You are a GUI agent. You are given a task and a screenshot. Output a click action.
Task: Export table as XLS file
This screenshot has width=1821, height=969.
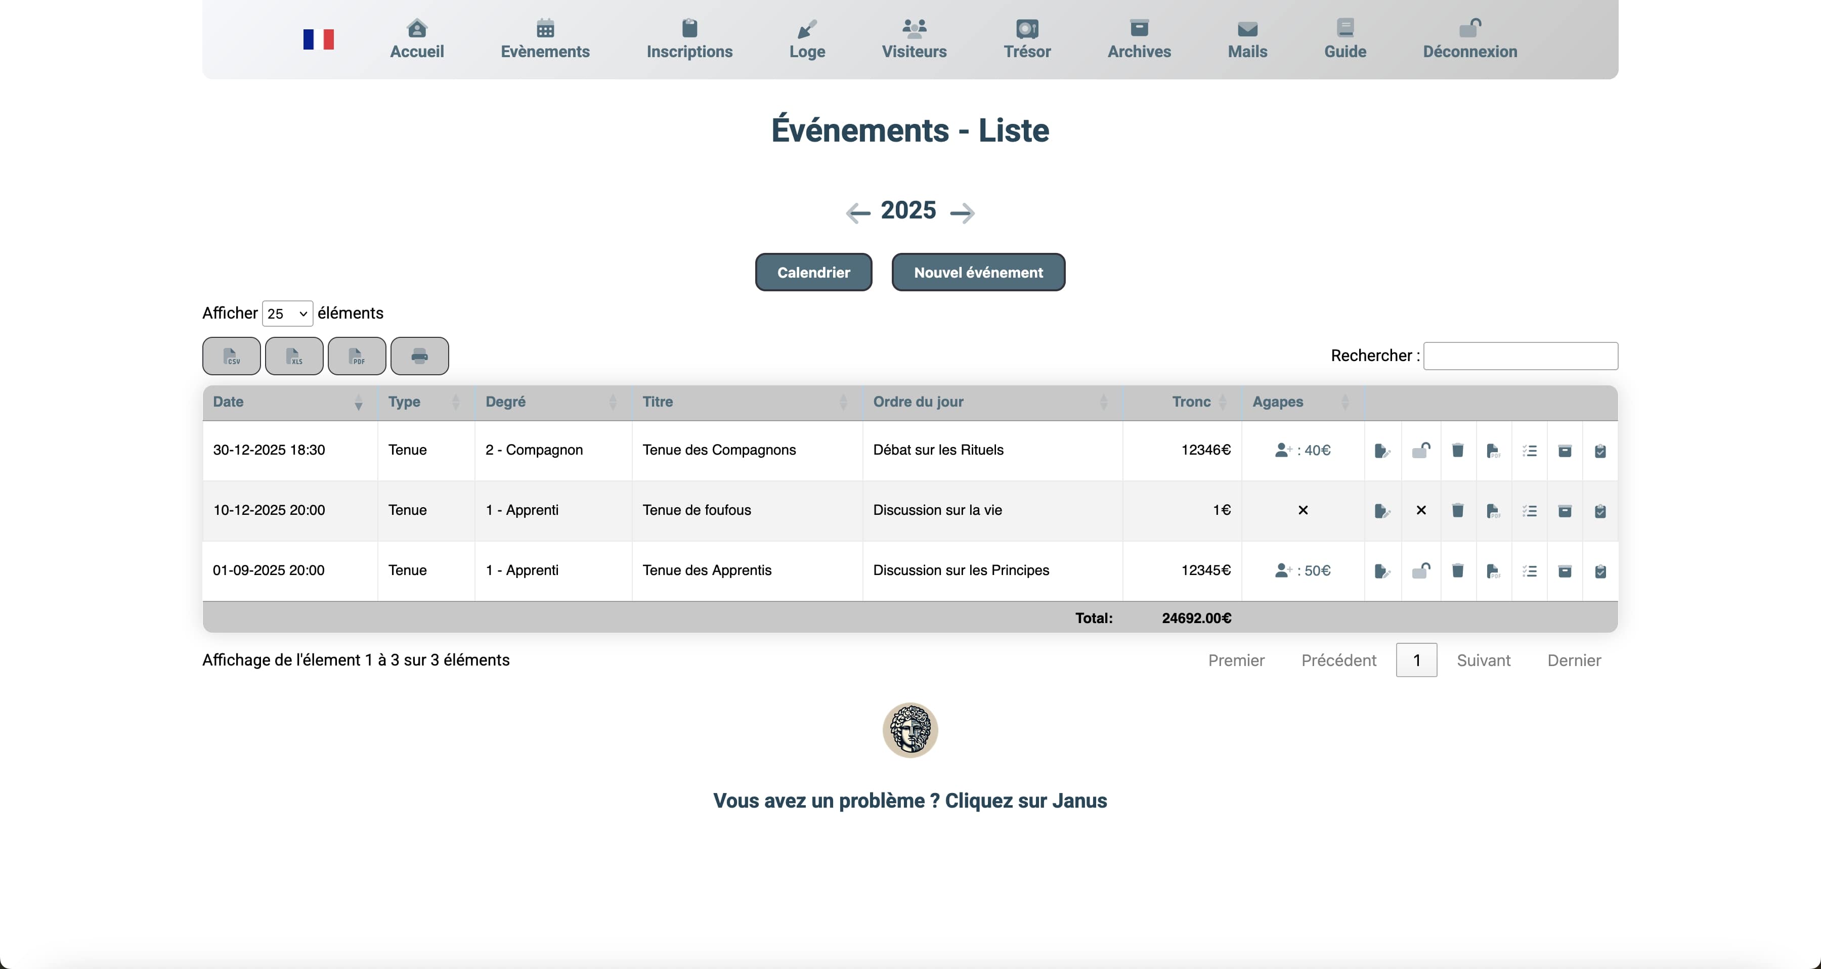tap(294, 356)
